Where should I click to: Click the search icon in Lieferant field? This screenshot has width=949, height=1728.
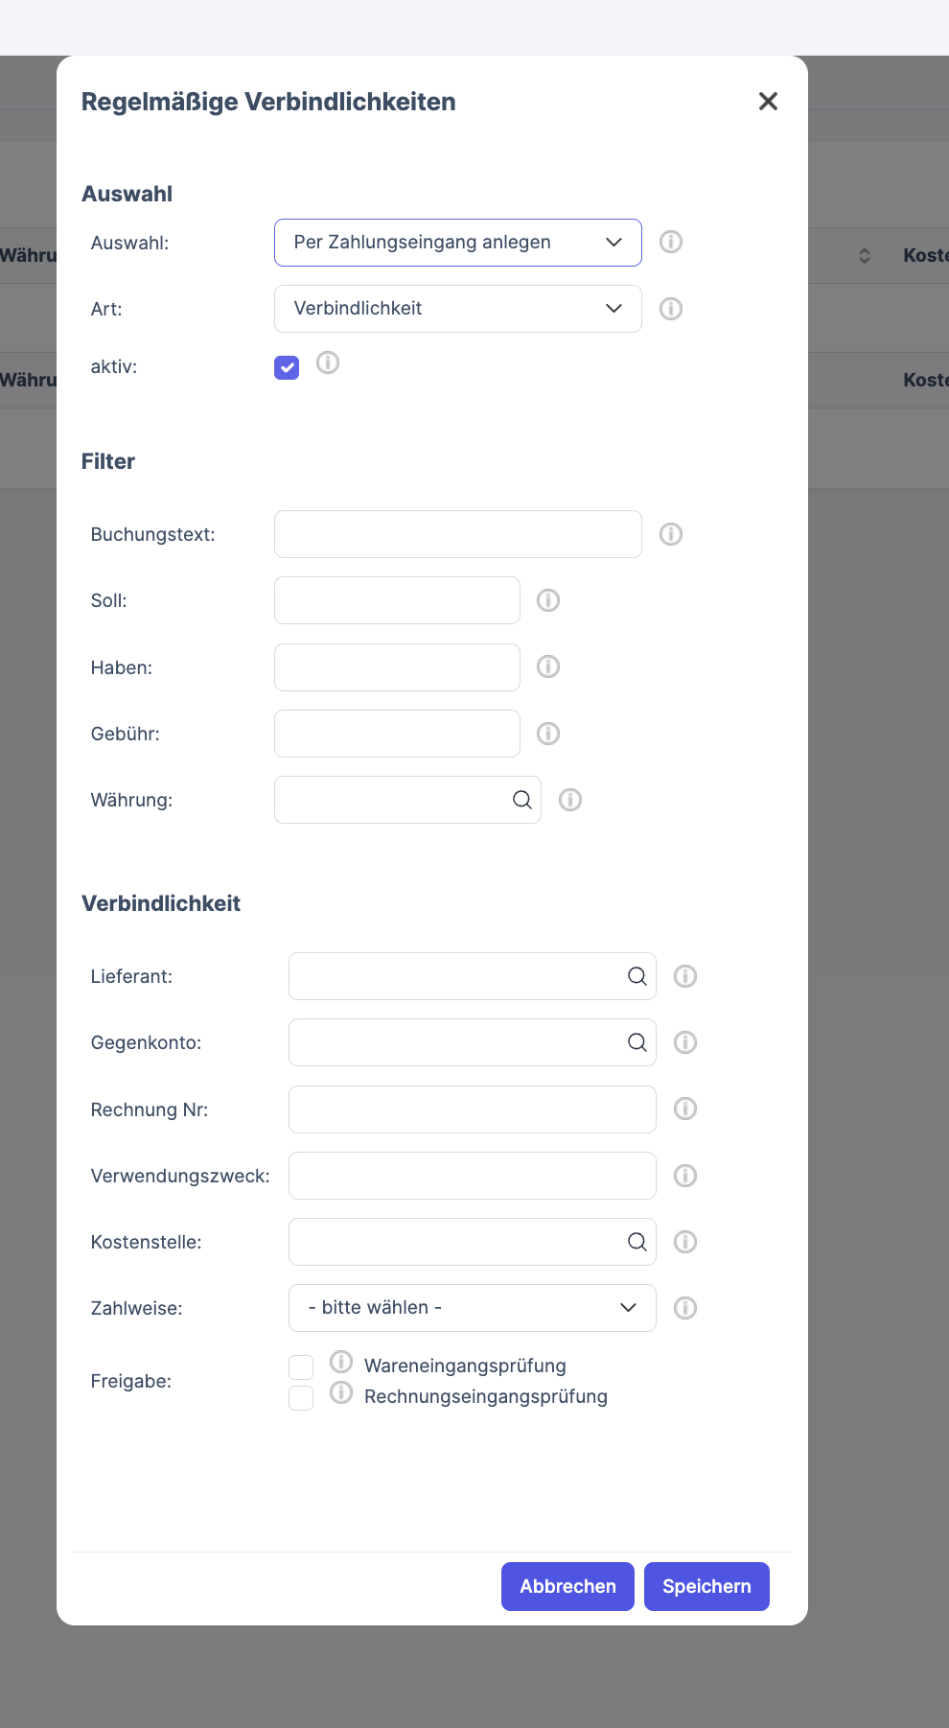tap(637, 976)
